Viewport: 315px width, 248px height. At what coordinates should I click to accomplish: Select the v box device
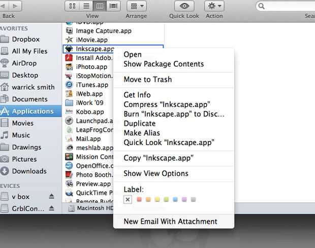pos(21,196)
